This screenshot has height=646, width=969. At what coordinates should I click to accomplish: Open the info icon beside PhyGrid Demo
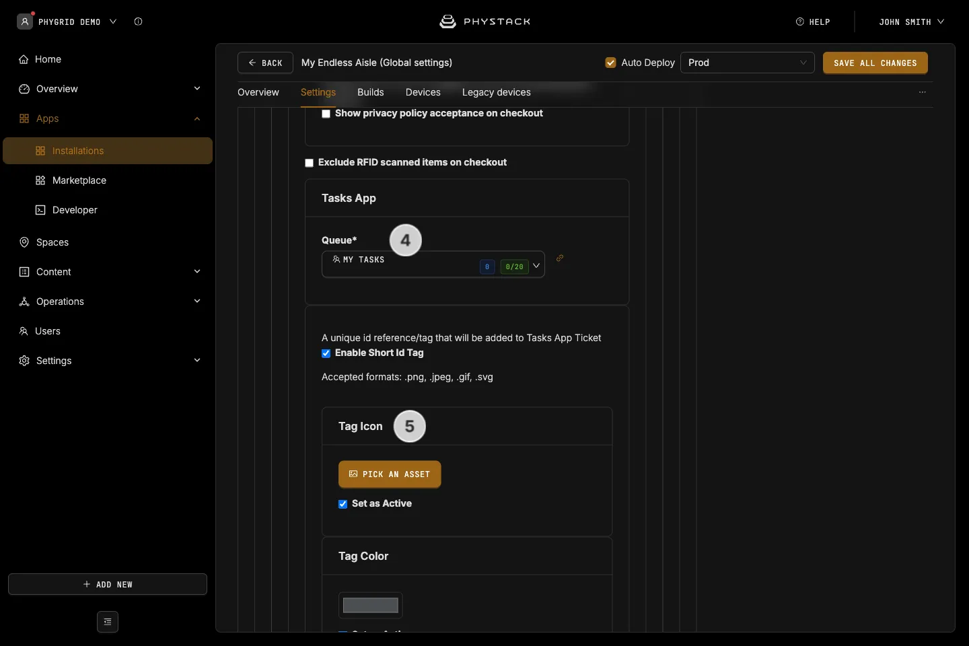point(138,22)
